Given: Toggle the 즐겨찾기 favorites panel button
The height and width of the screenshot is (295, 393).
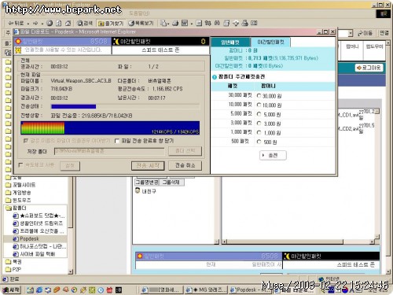Looking at the screenshot, I should point(111,24).
